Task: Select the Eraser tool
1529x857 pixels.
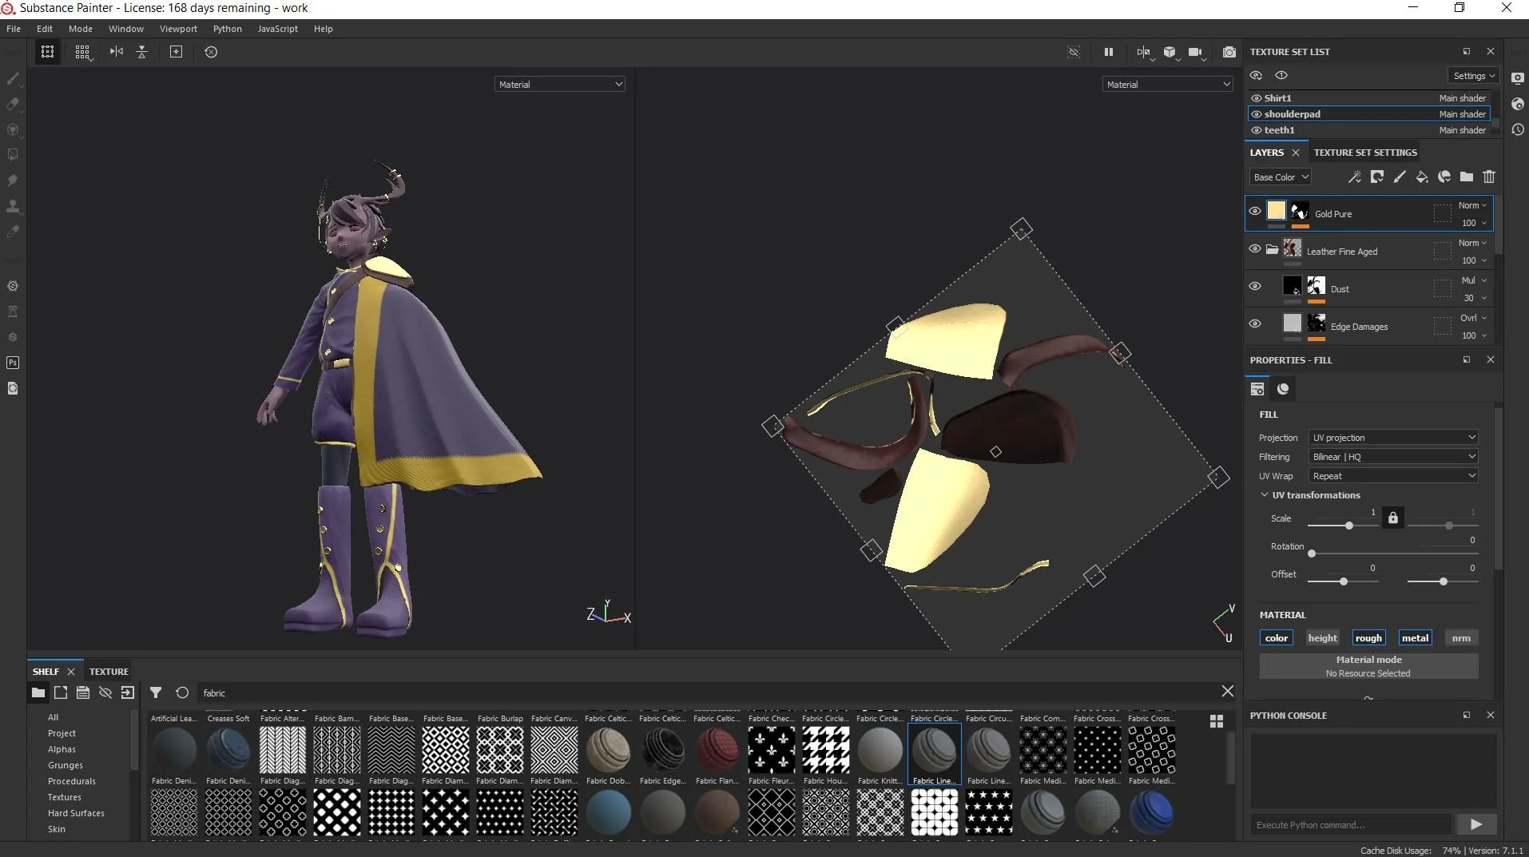Action: [13, 104]
